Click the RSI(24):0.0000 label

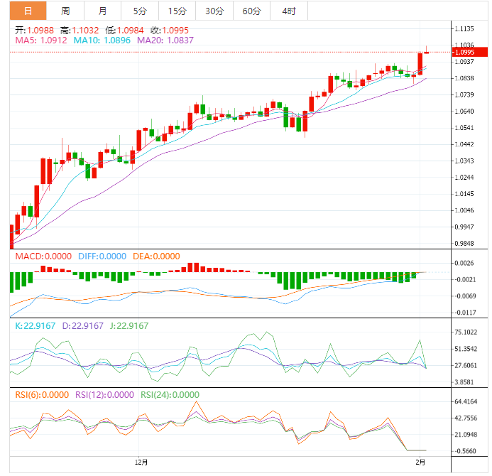[170, 395]
